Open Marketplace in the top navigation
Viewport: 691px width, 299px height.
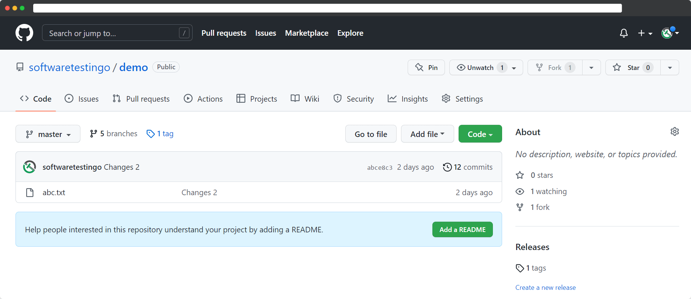pos(307,33)
